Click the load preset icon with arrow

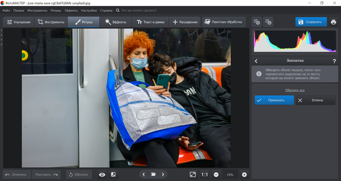(268, 22)
